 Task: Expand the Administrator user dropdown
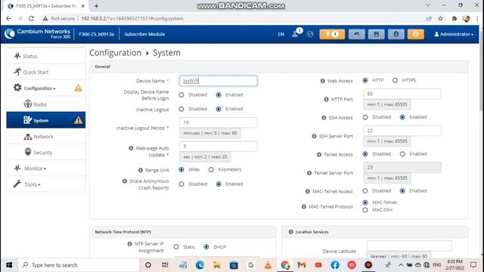(x=454, y=34)
